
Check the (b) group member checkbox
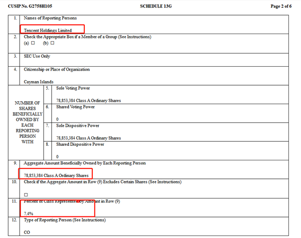tap(52, 43)
